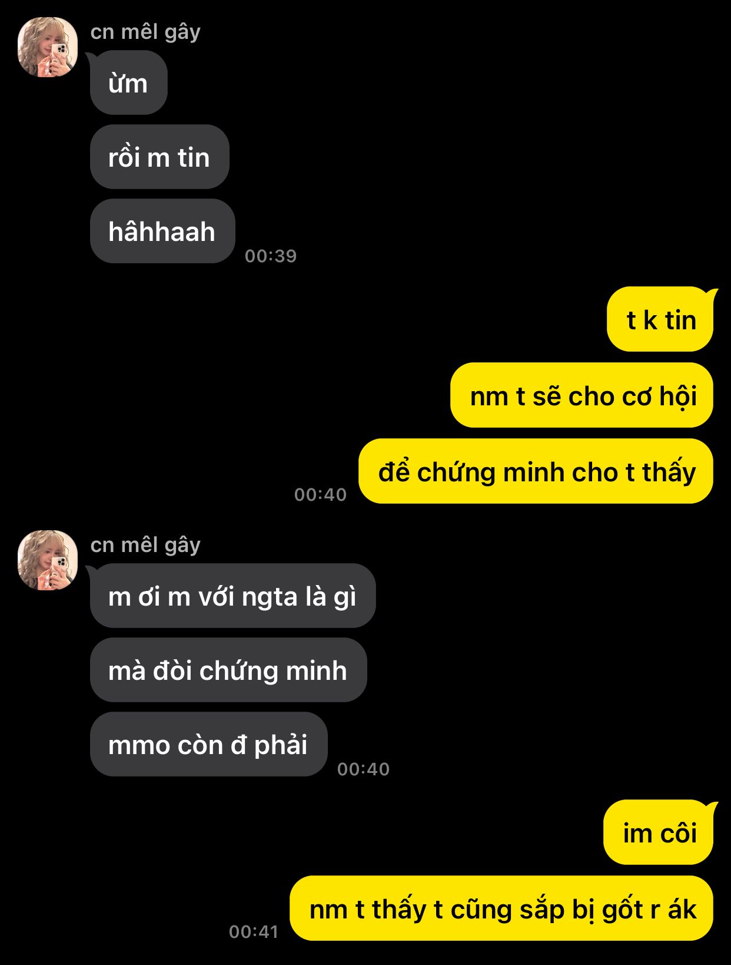Tap the yellow 'im côi' bubble
This screenshot has width=731, height=965.
pos(658,832)
